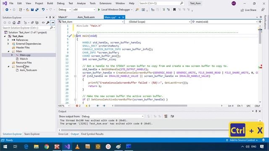Open Chrome from the taskbar

(x=46, y=147)
